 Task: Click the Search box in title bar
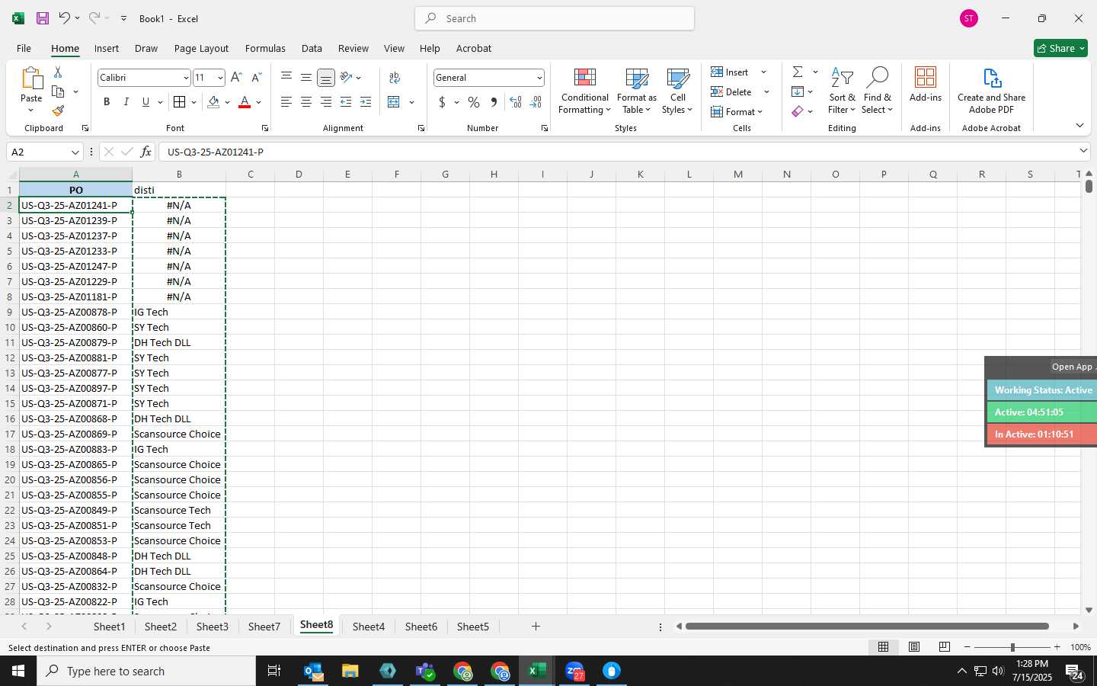point(555,18)
